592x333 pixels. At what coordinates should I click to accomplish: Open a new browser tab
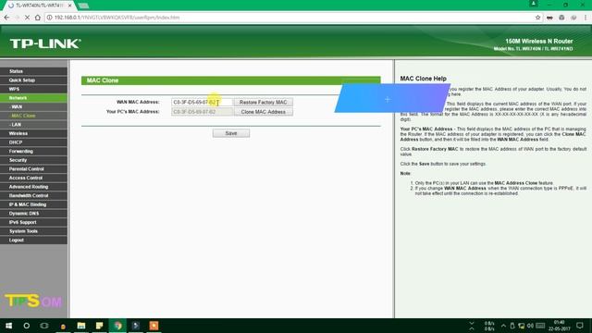tap(83, 6)
